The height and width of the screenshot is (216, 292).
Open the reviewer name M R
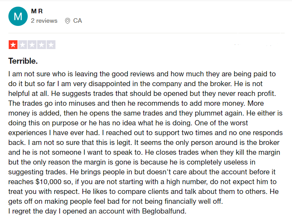click(37, 12)
